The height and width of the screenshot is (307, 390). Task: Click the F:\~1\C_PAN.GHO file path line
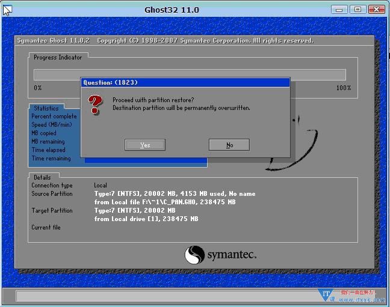(x=165, y=202)
